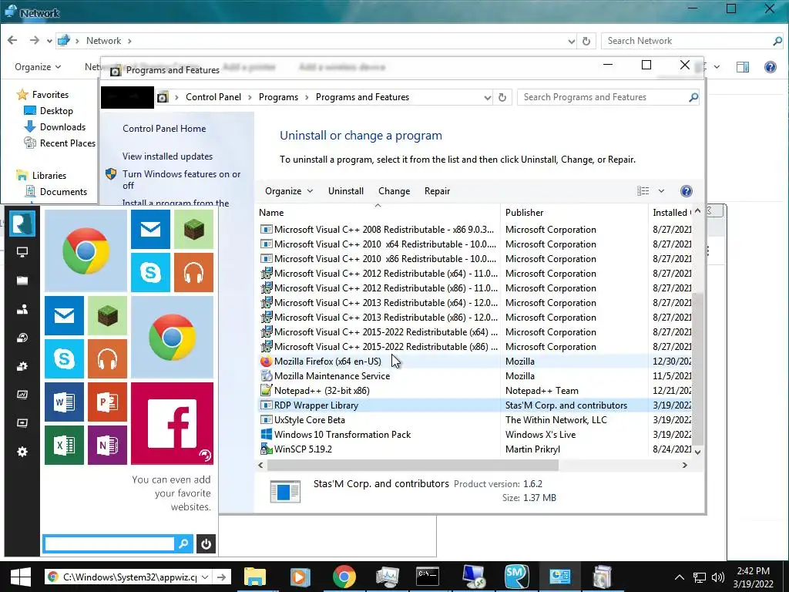Screen dimensions: 789x592
Task: Open Google Chrome from the taskbar
Action: coord(344,577)
